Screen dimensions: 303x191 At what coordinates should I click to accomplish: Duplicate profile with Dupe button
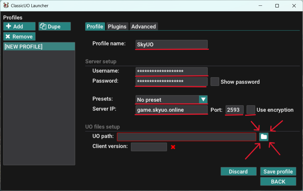(54, 26)
